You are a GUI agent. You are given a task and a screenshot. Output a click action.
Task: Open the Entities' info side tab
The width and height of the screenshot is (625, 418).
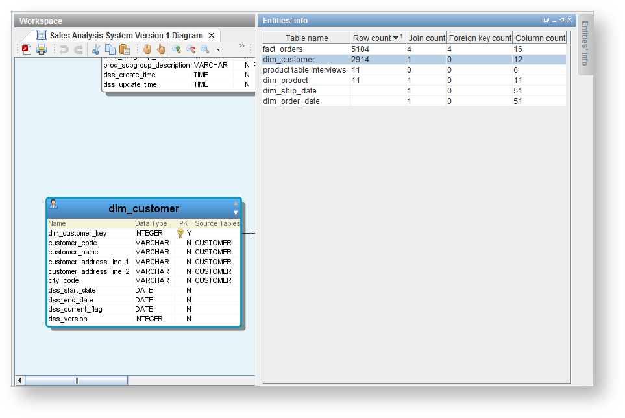585,43
